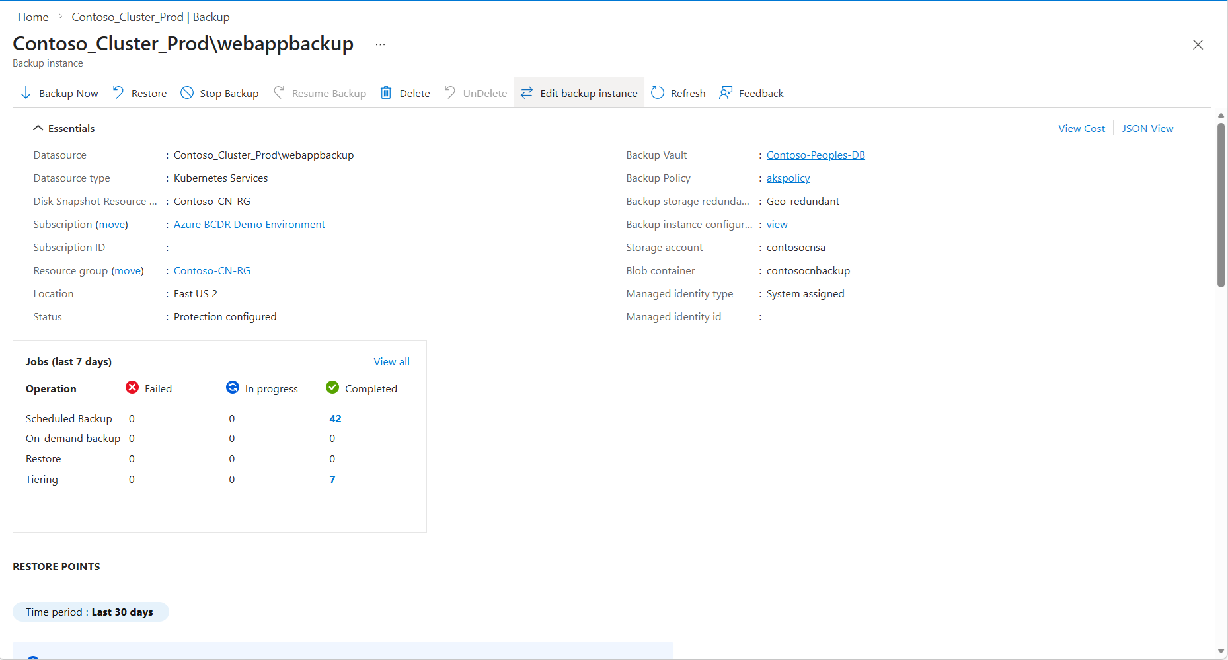Select the contosocnbackup blob container value
The width and height of the screenshot is (1228, 660).
tap(808, 271)
